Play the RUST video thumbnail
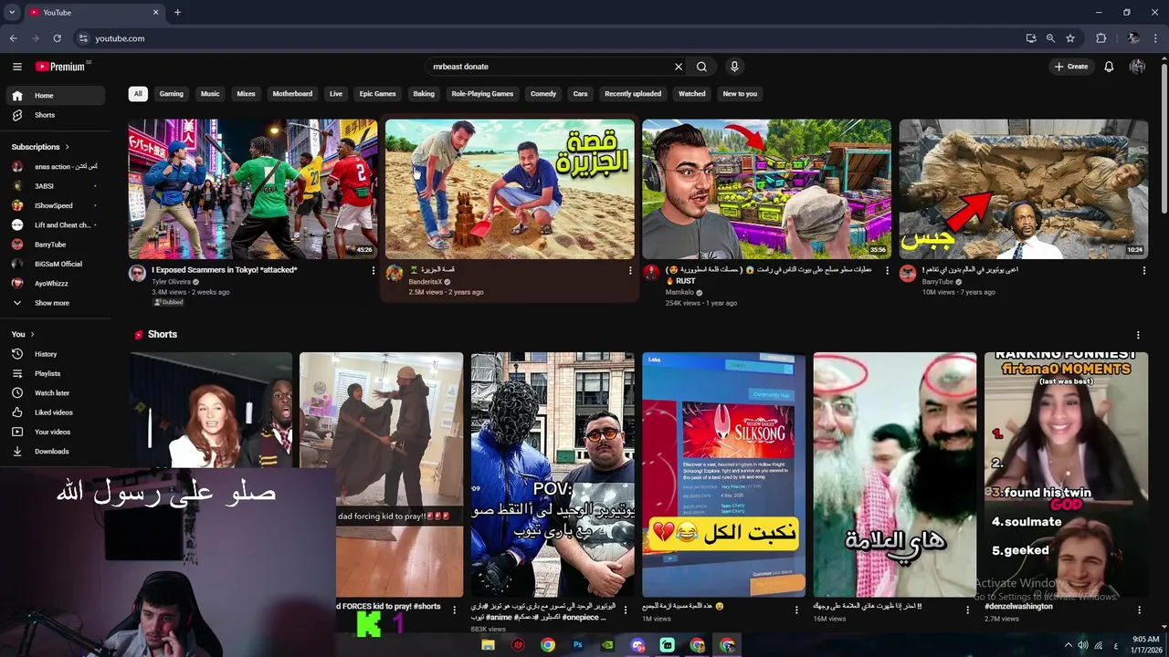The width and height of the screenshot is (1169, 657). pos(766,189)
